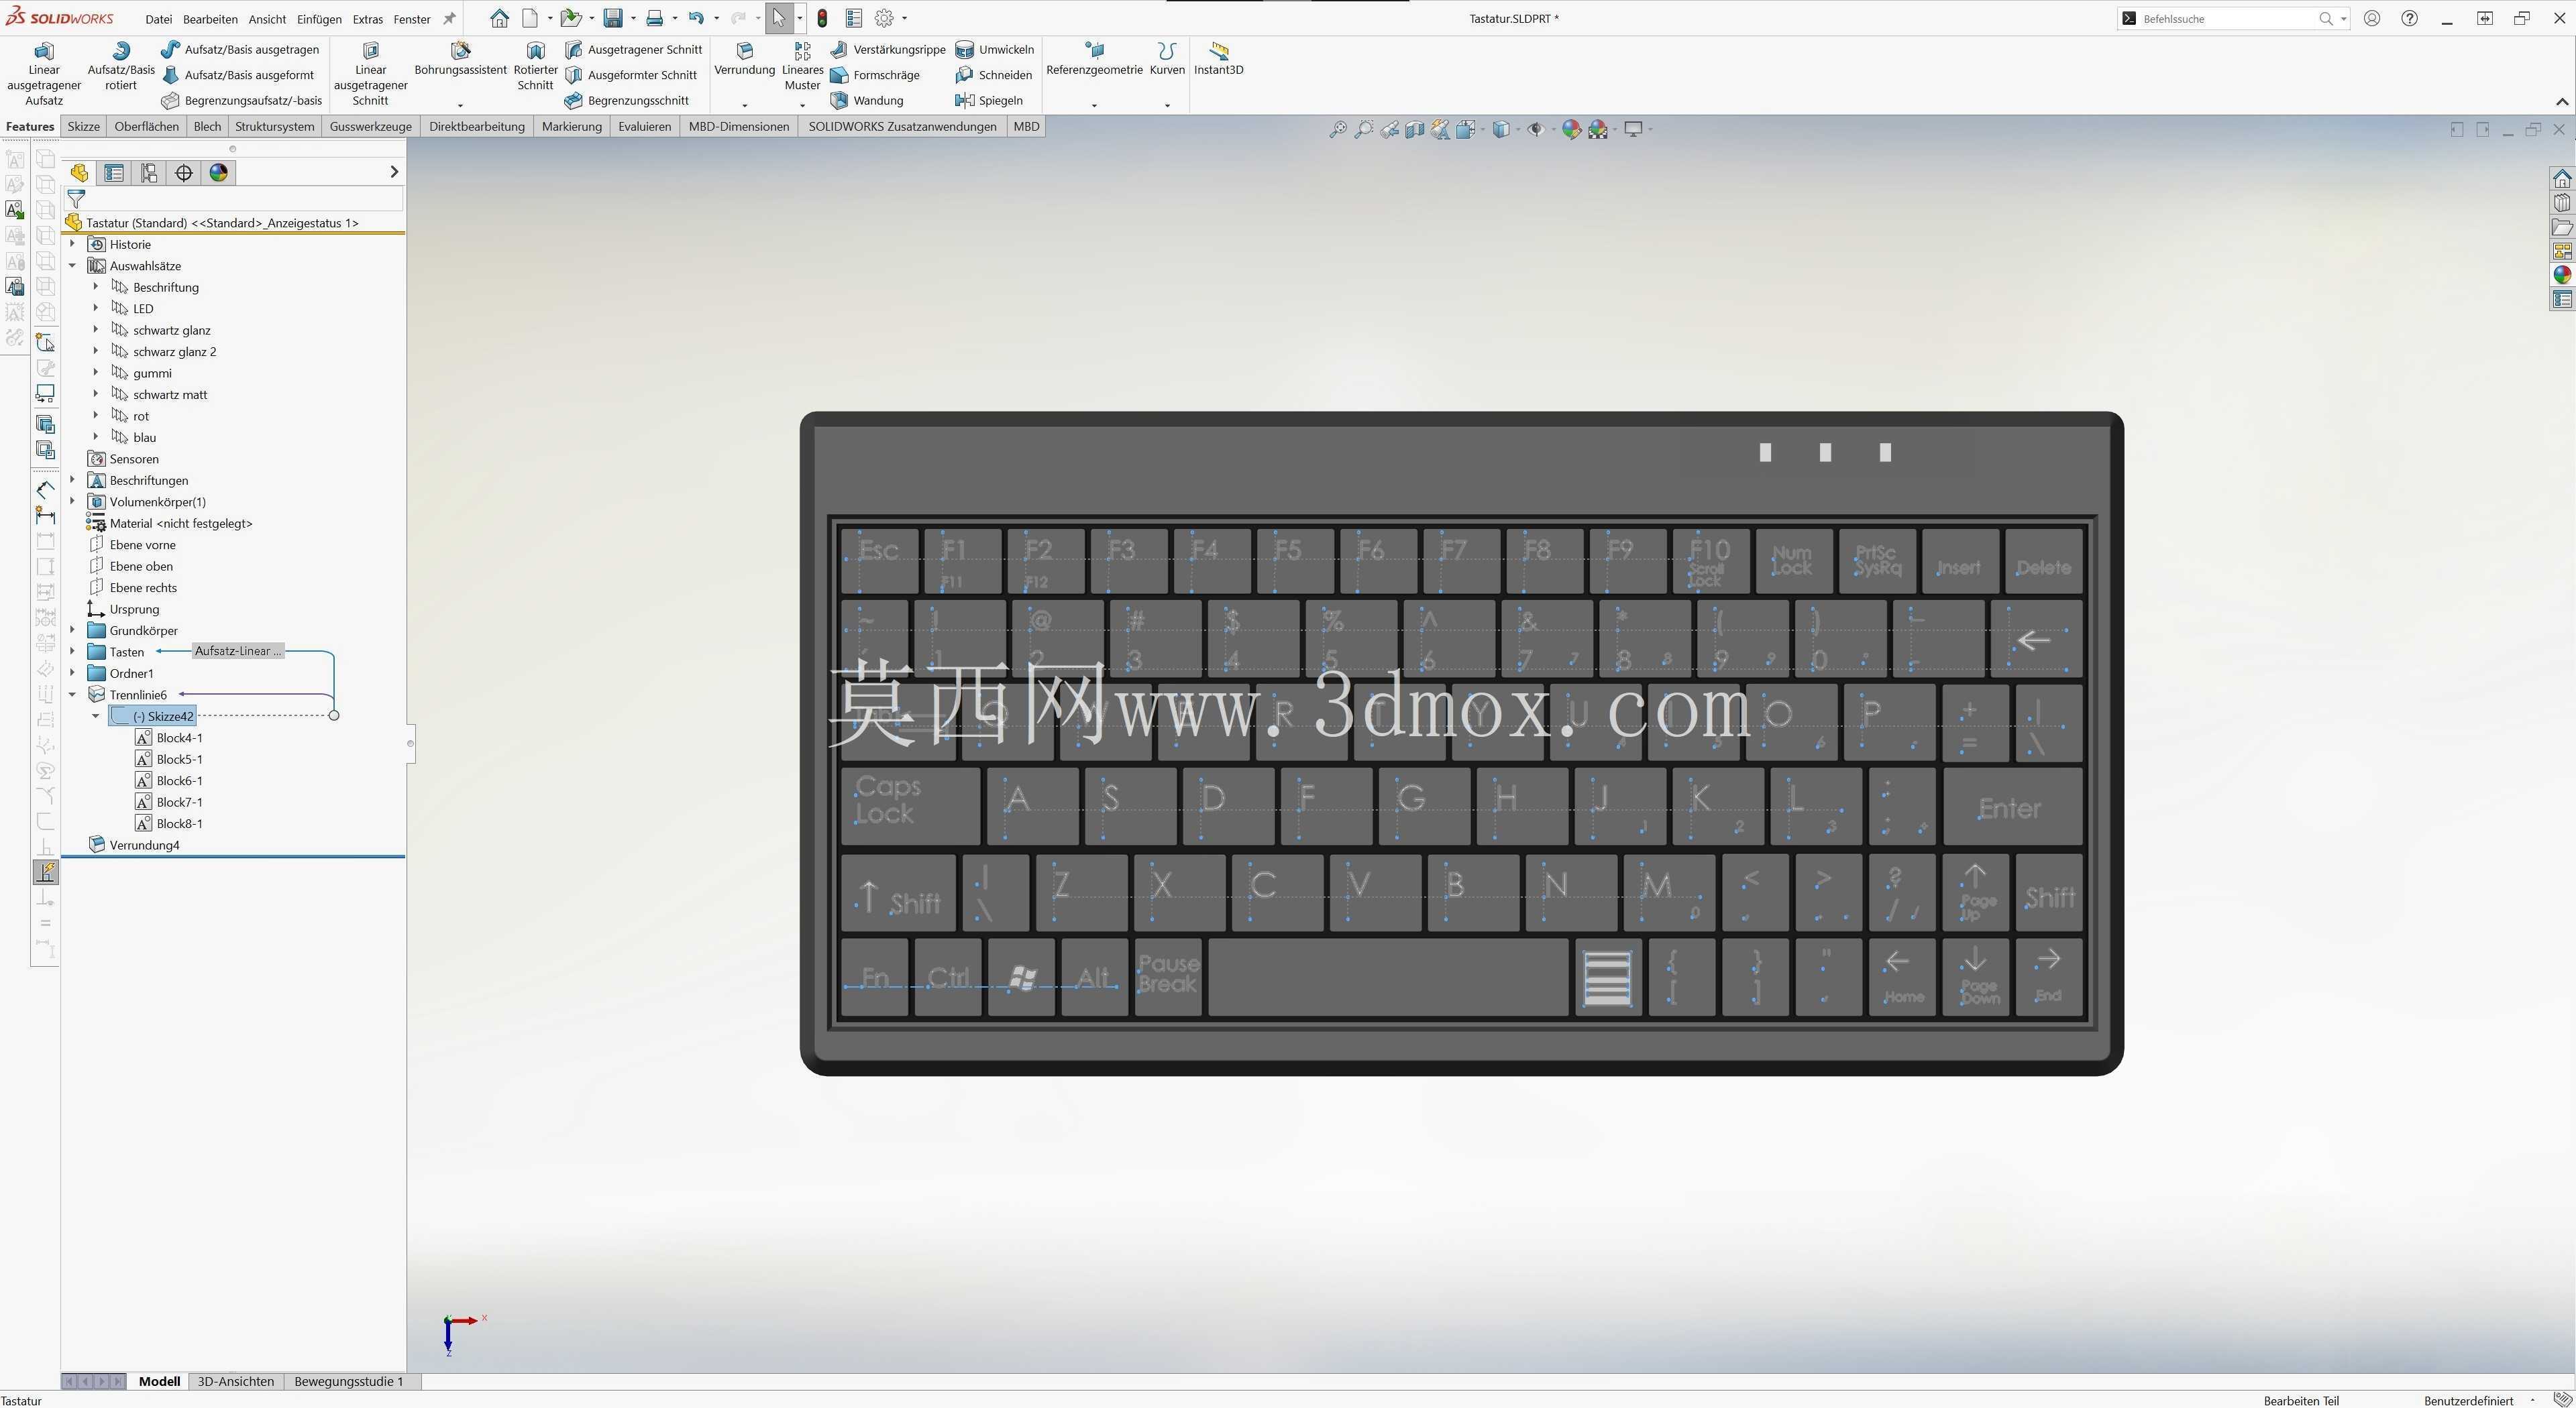Open Extras menu
Image resolution: width=2576 pixels, height=1408 pixels.
click(367, 19)
